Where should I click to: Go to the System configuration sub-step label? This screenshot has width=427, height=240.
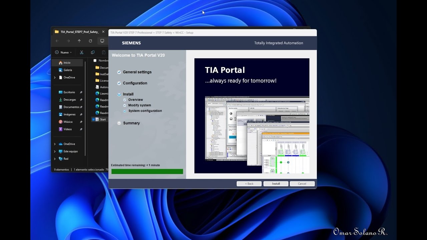point(145,111)
